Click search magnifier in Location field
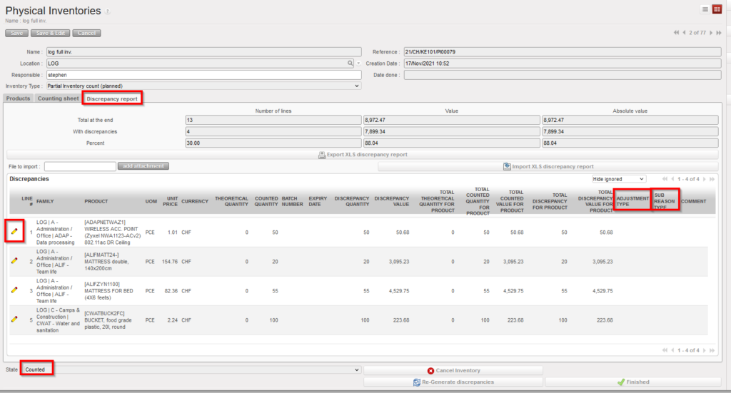Image resolution: width=731 pixels, height=393 pixels. [351, 63]
